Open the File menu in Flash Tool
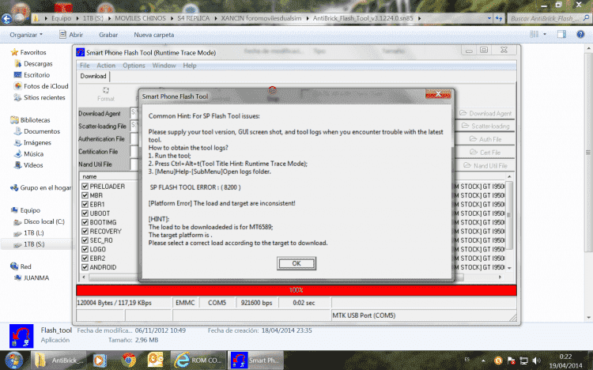 point(85,66)
